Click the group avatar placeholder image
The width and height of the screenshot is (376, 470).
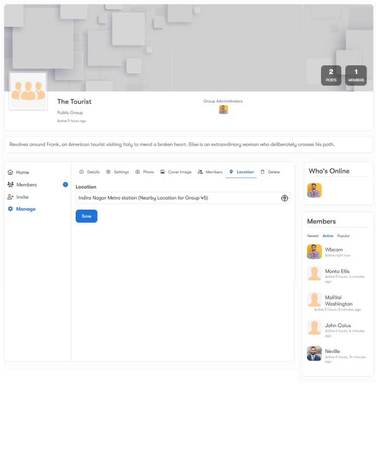click(28, 91)
